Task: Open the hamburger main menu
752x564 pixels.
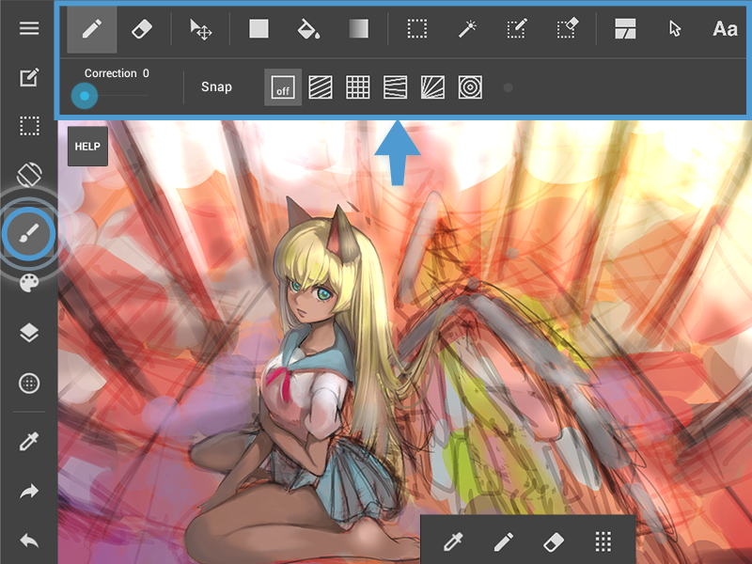Action: point(29,28)
